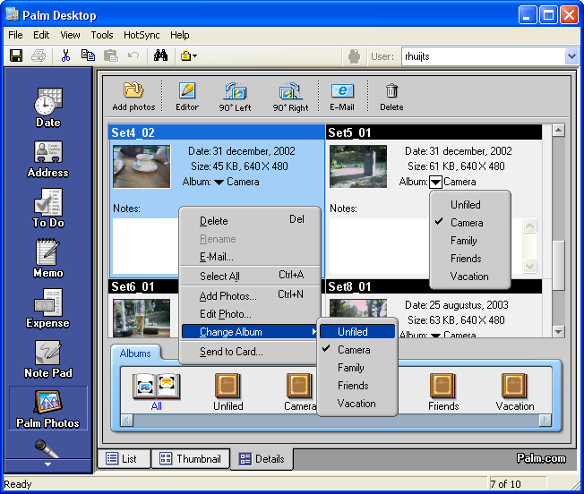The width and height of the screenshot is (584, 494).
Task: Open the Tools menu
Action: [x=102, y=35]
